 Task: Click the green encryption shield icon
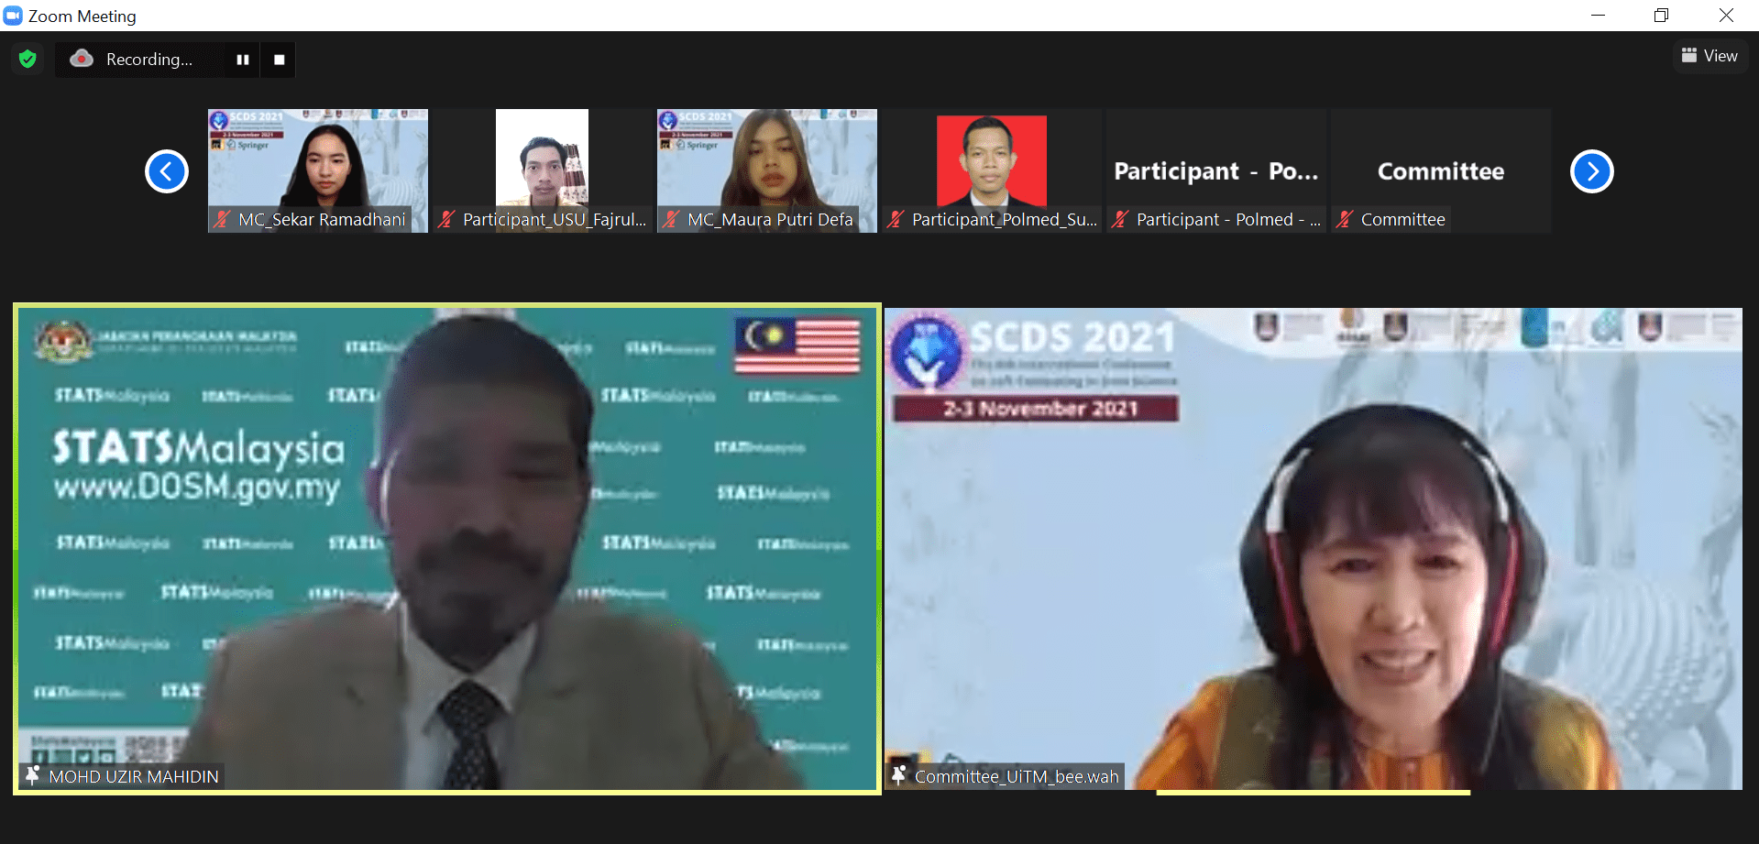tap(27, 60)
